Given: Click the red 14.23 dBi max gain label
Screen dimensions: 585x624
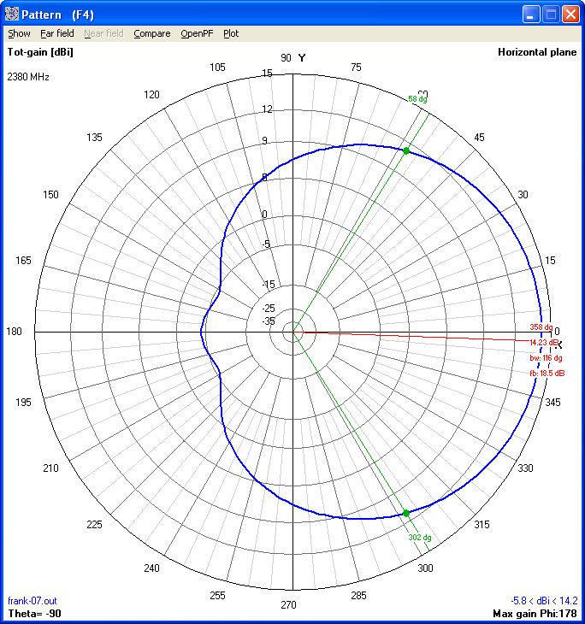Looking at the screenshot, I should point(544,342).
